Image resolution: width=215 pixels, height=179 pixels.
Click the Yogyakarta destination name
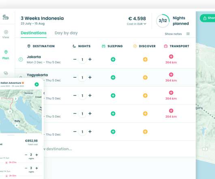click(37, 75)
